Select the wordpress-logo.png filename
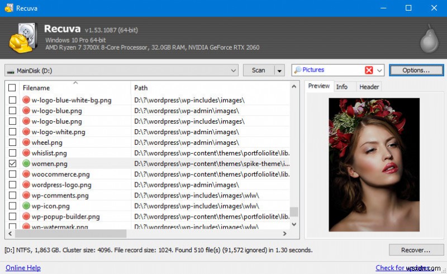The height and width of the screenshot is (274, 447). 61,185
